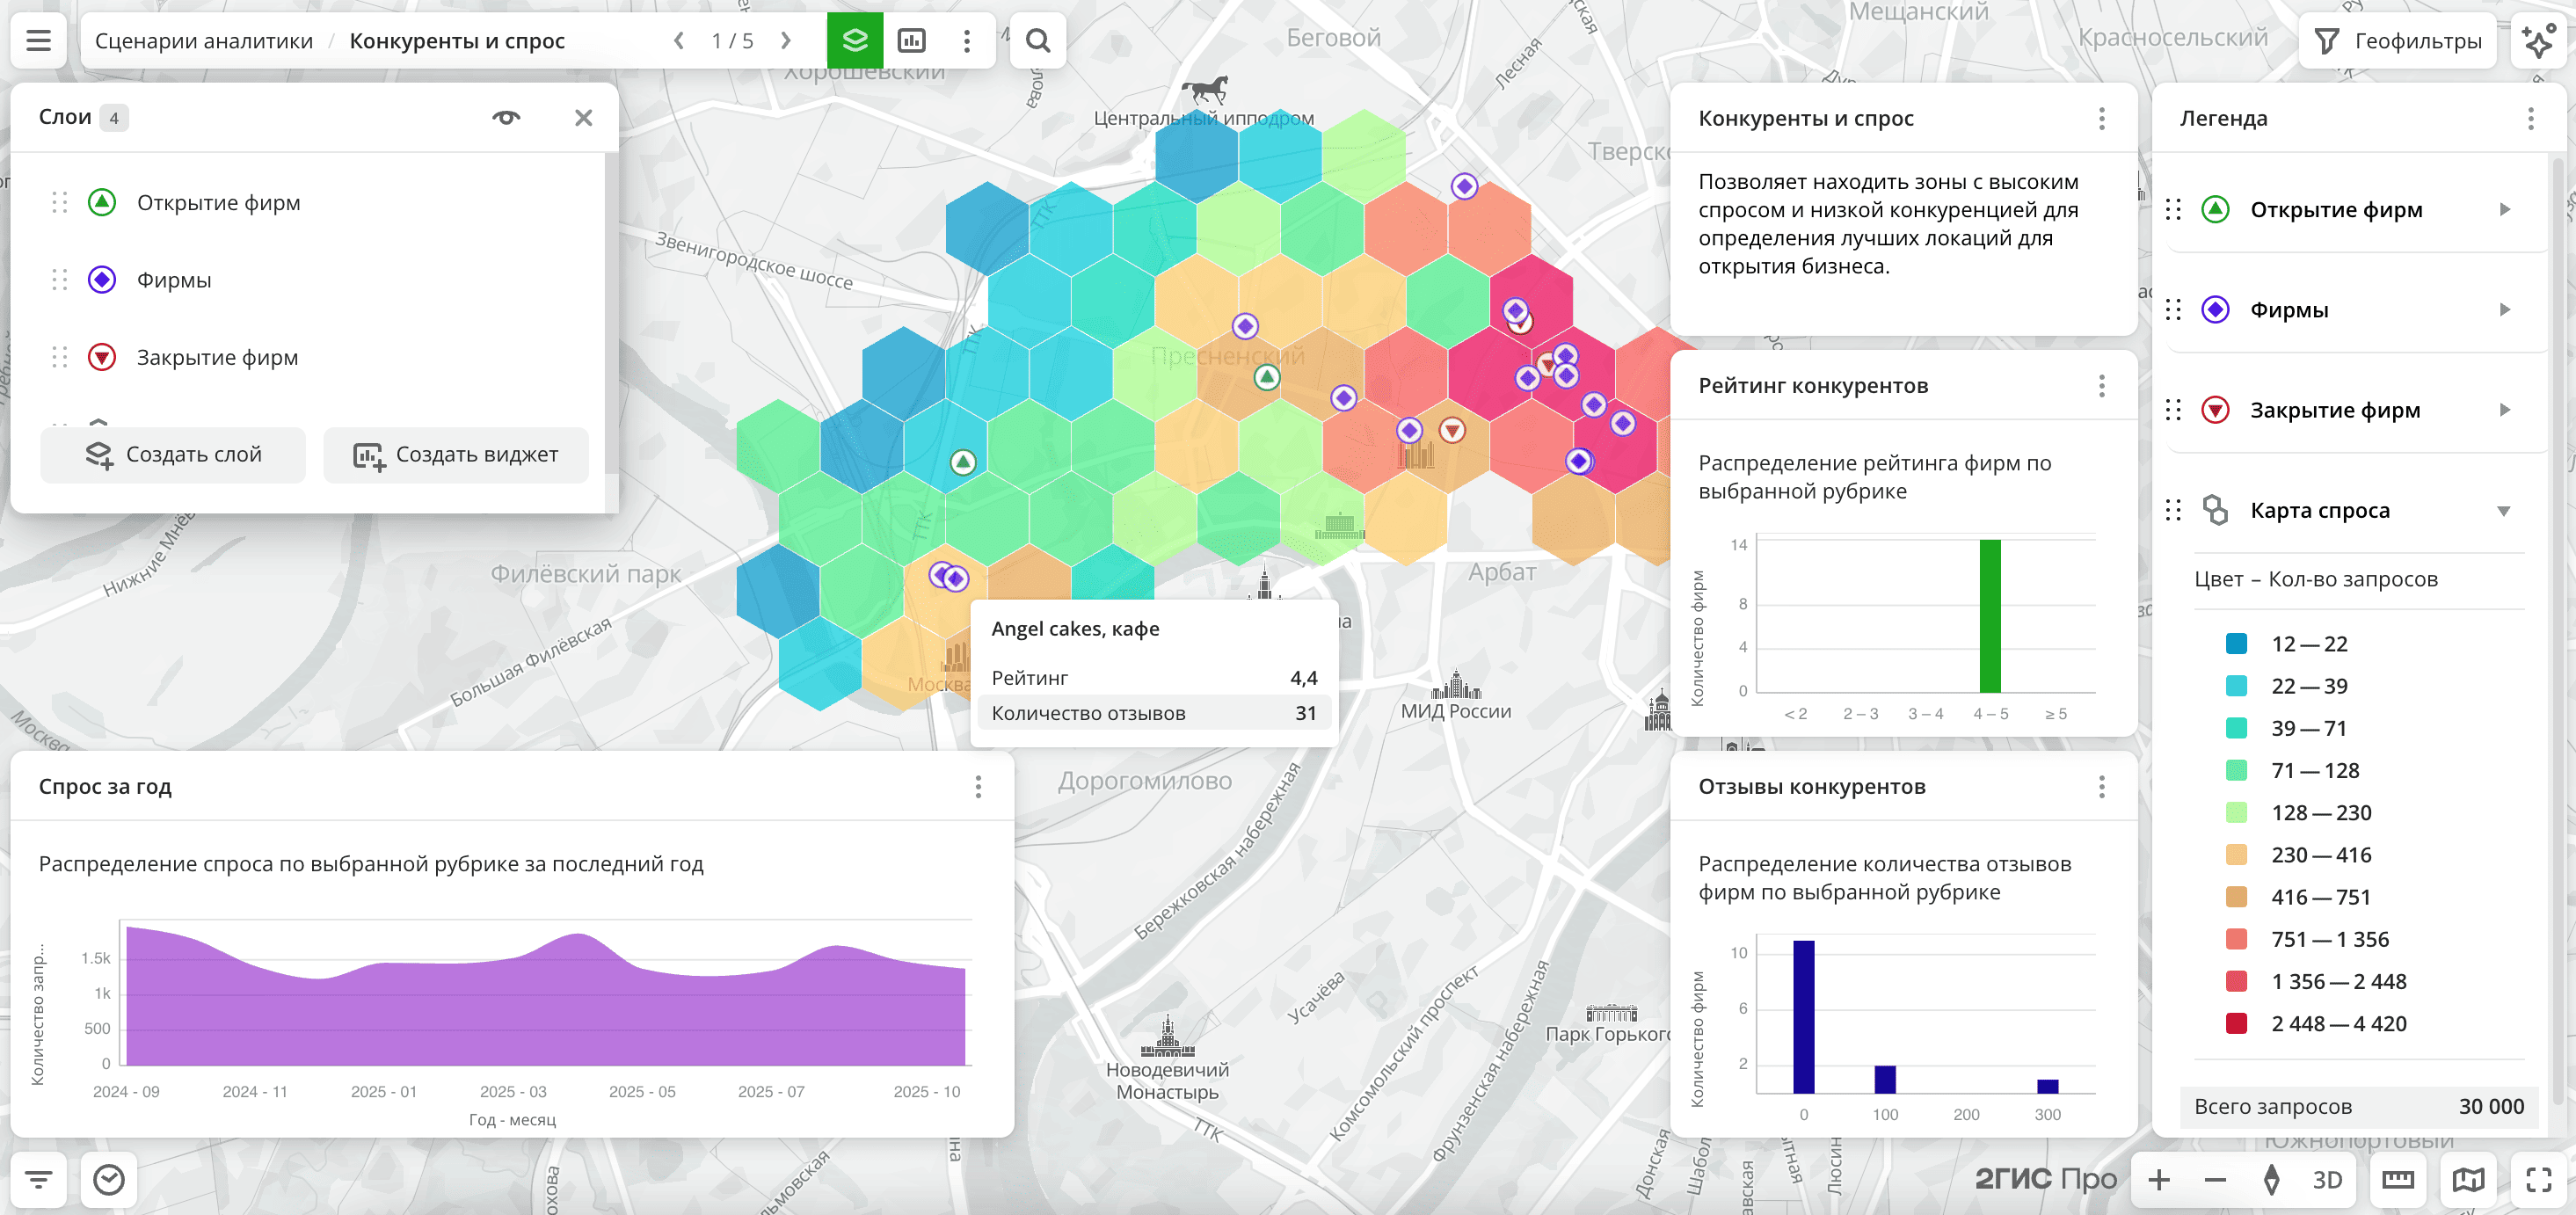This screenshot has width=2576, height=1215.
Task: Enter fullscreen map mode
Action: (x=2538, y=1180)
